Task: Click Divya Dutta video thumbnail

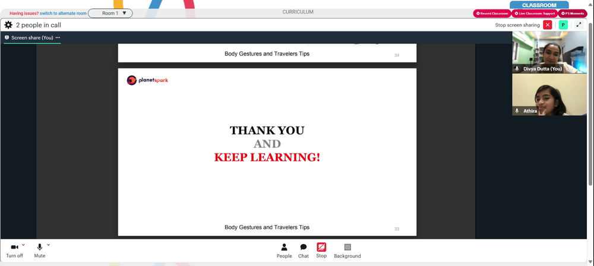Action: pos(549,52)
